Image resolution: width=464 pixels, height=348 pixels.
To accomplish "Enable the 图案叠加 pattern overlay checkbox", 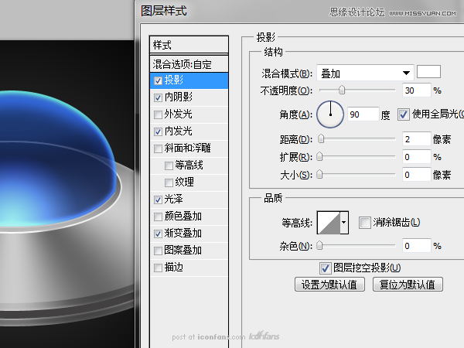I will point(158,251).
